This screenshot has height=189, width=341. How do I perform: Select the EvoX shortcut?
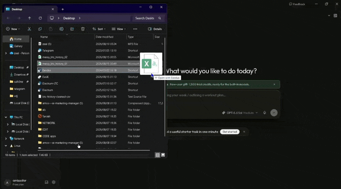coord(46,77)
